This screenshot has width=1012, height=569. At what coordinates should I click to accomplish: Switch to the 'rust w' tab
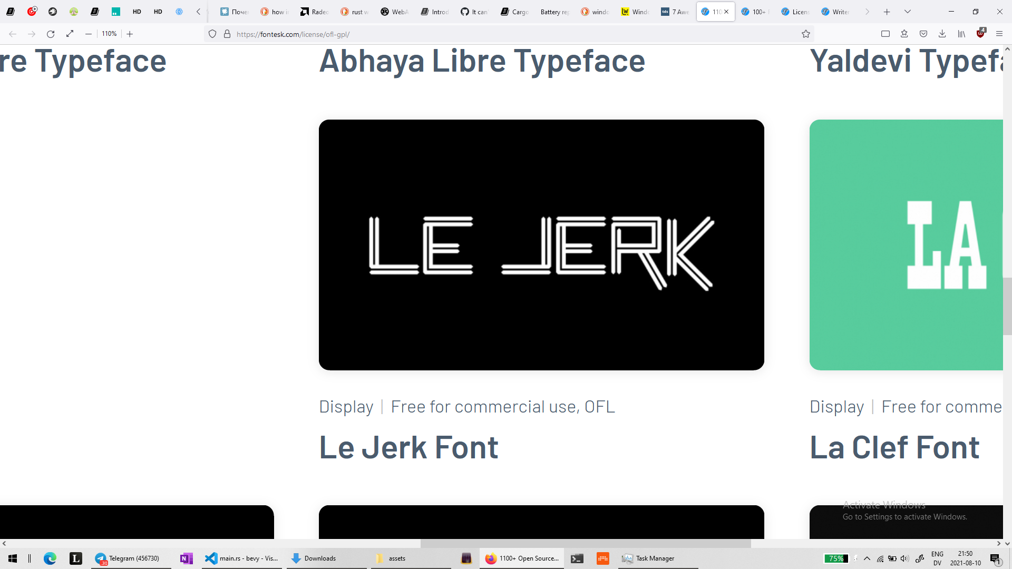point(354,12)
